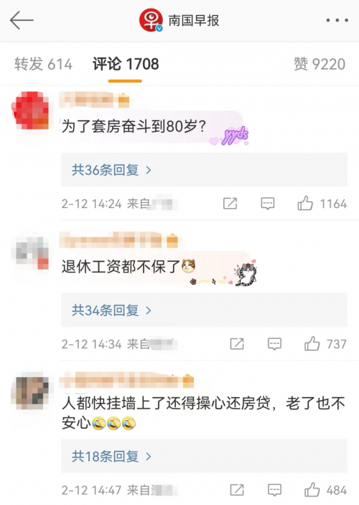
Task: Repost the 2-12 14:47 comment
Action: (237, 490)
